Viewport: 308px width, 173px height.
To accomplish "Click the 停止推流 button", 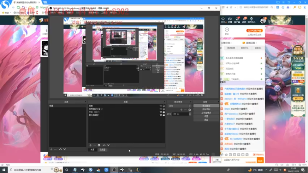I will coord(206,106).
